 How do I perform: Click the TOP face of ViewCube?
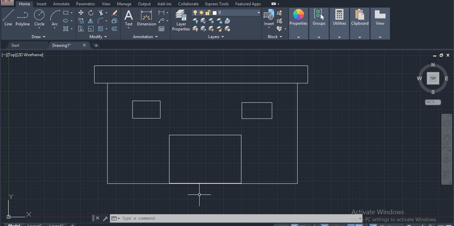pos(433,78)
